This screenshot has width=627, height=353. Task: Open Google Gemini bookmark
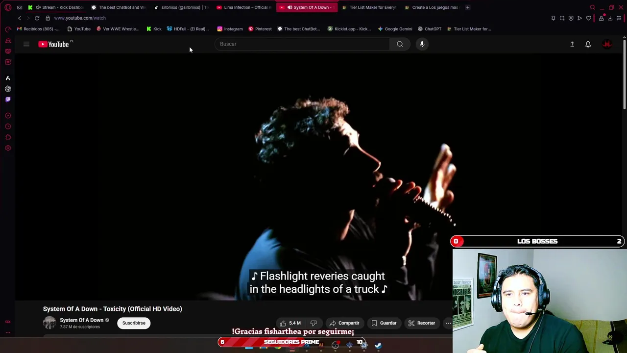[395, 29]
